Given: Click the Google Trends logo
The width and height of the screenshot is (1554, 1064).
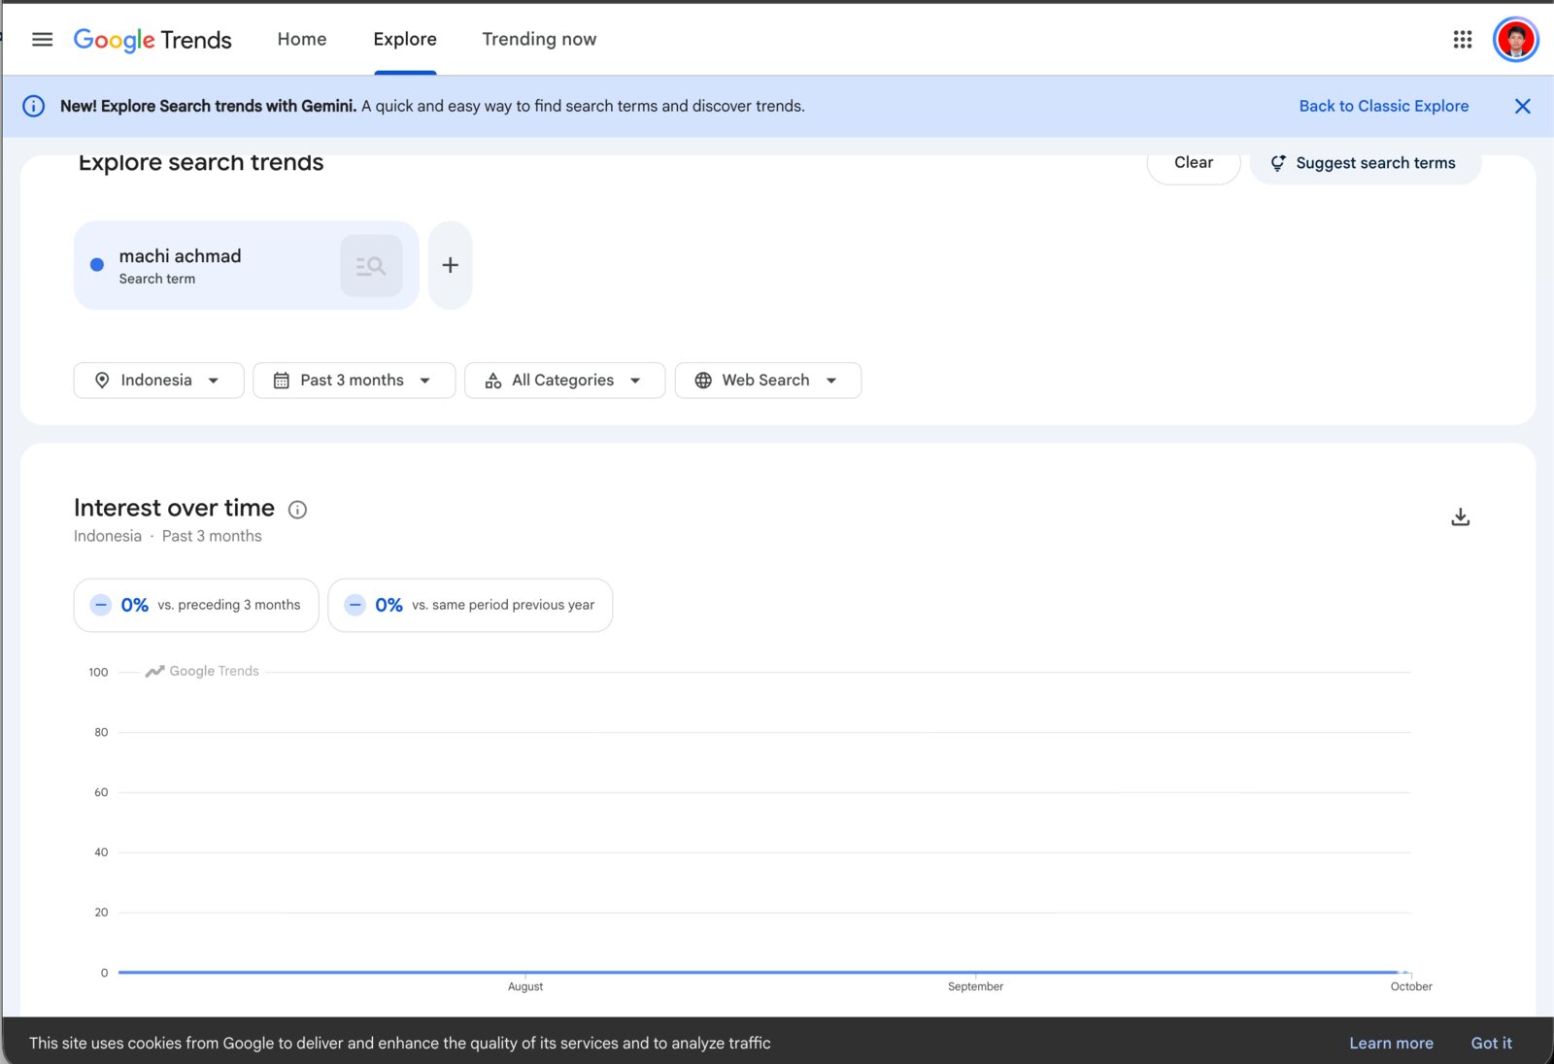Looking at the screenshot, I should tap(152, 40).
